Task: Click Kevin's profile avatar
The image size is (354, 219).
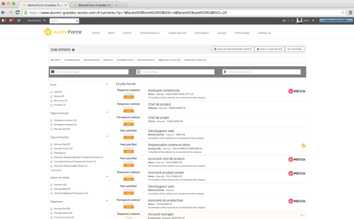Action: point(299,21)
